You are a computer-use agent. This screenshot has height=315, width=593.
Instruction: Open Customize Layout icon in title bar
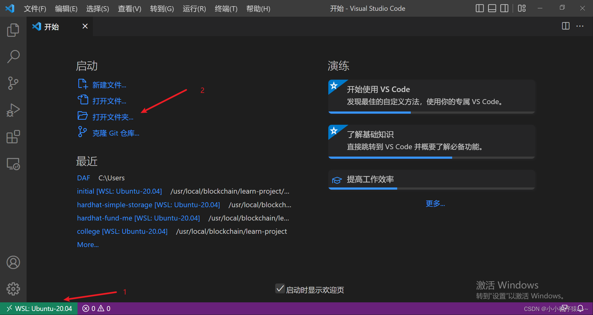tap(522, 8)
